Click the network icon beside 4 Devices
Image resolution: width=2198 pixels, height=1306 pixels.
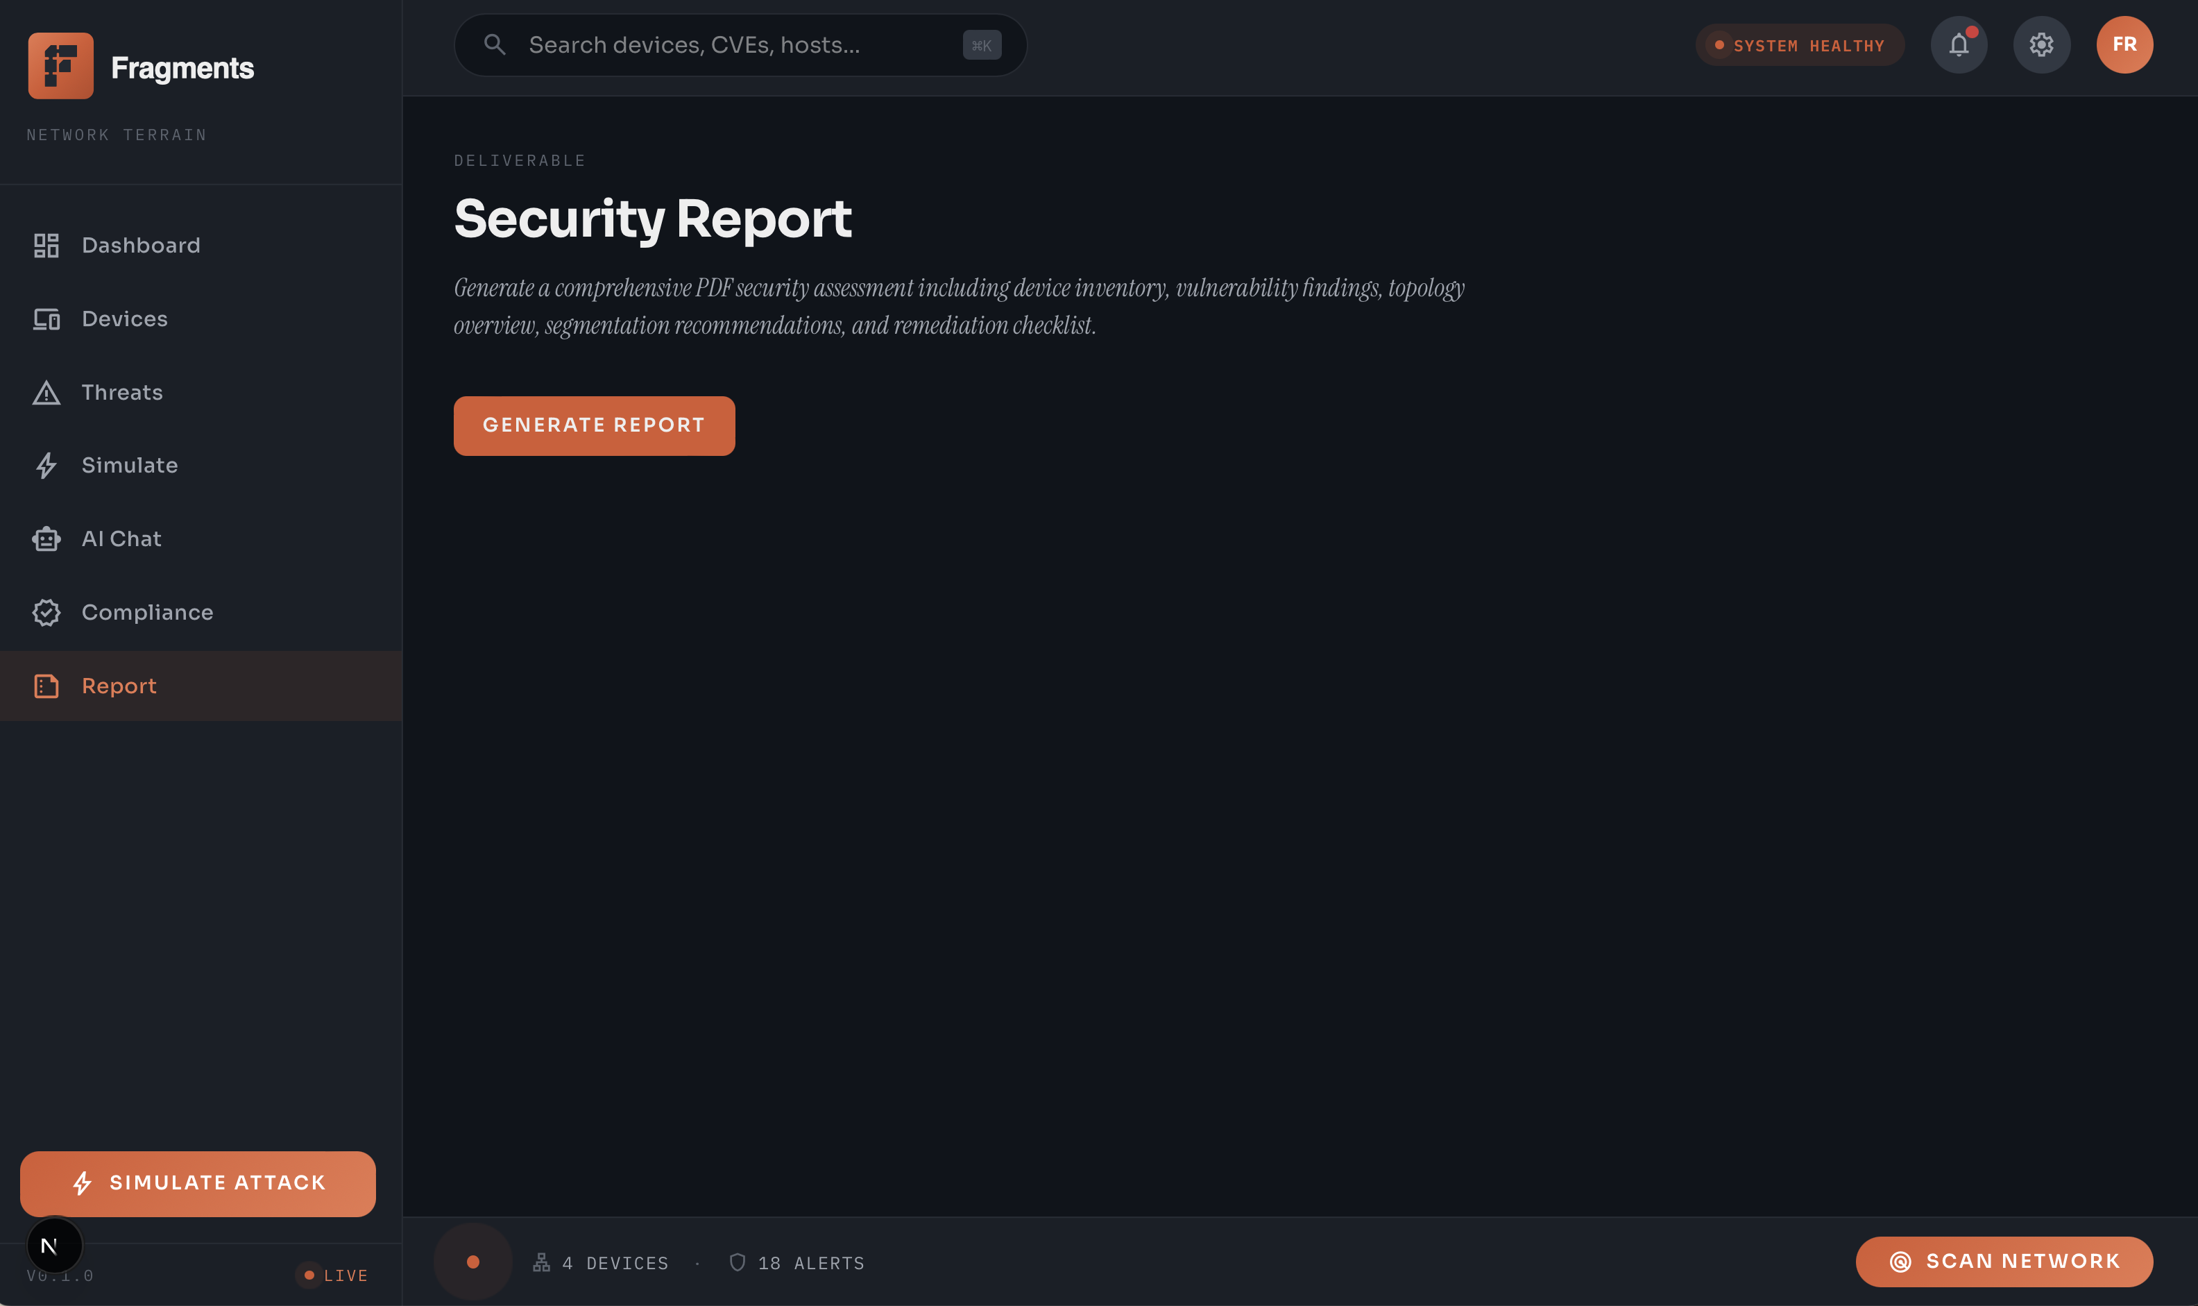point(541,1262)
